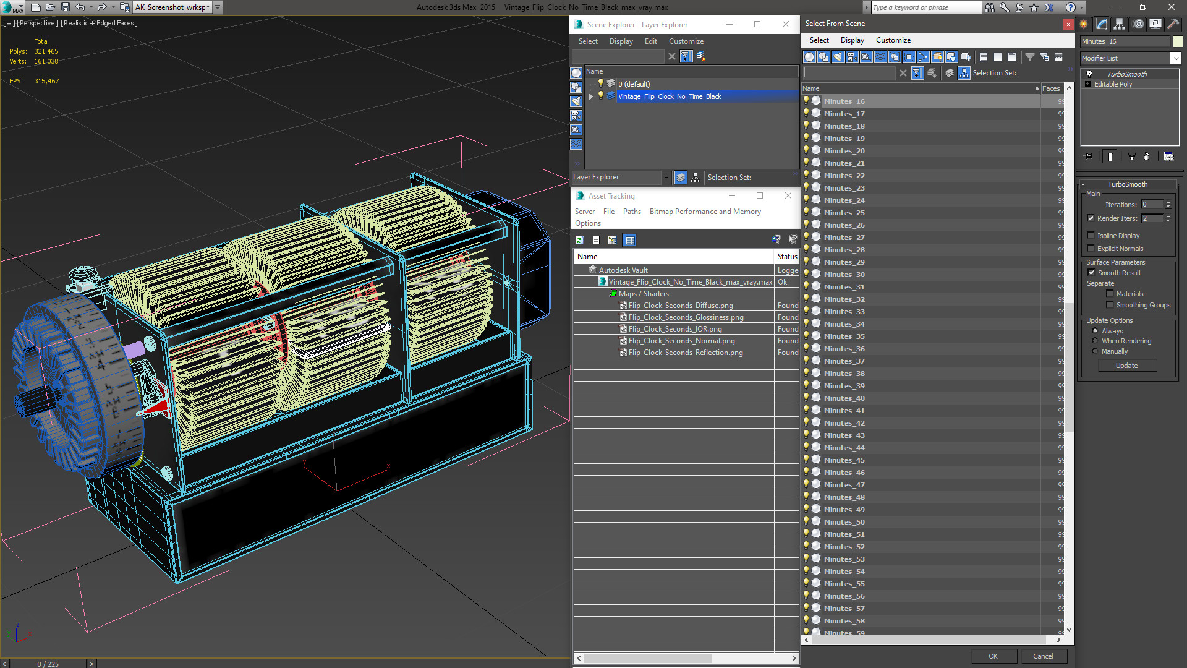Toggle TurboSmooth modifier lightbulb visibility
This screenshot has width=1187, height=668.
pyautogui.click(x=1089, y=74)
